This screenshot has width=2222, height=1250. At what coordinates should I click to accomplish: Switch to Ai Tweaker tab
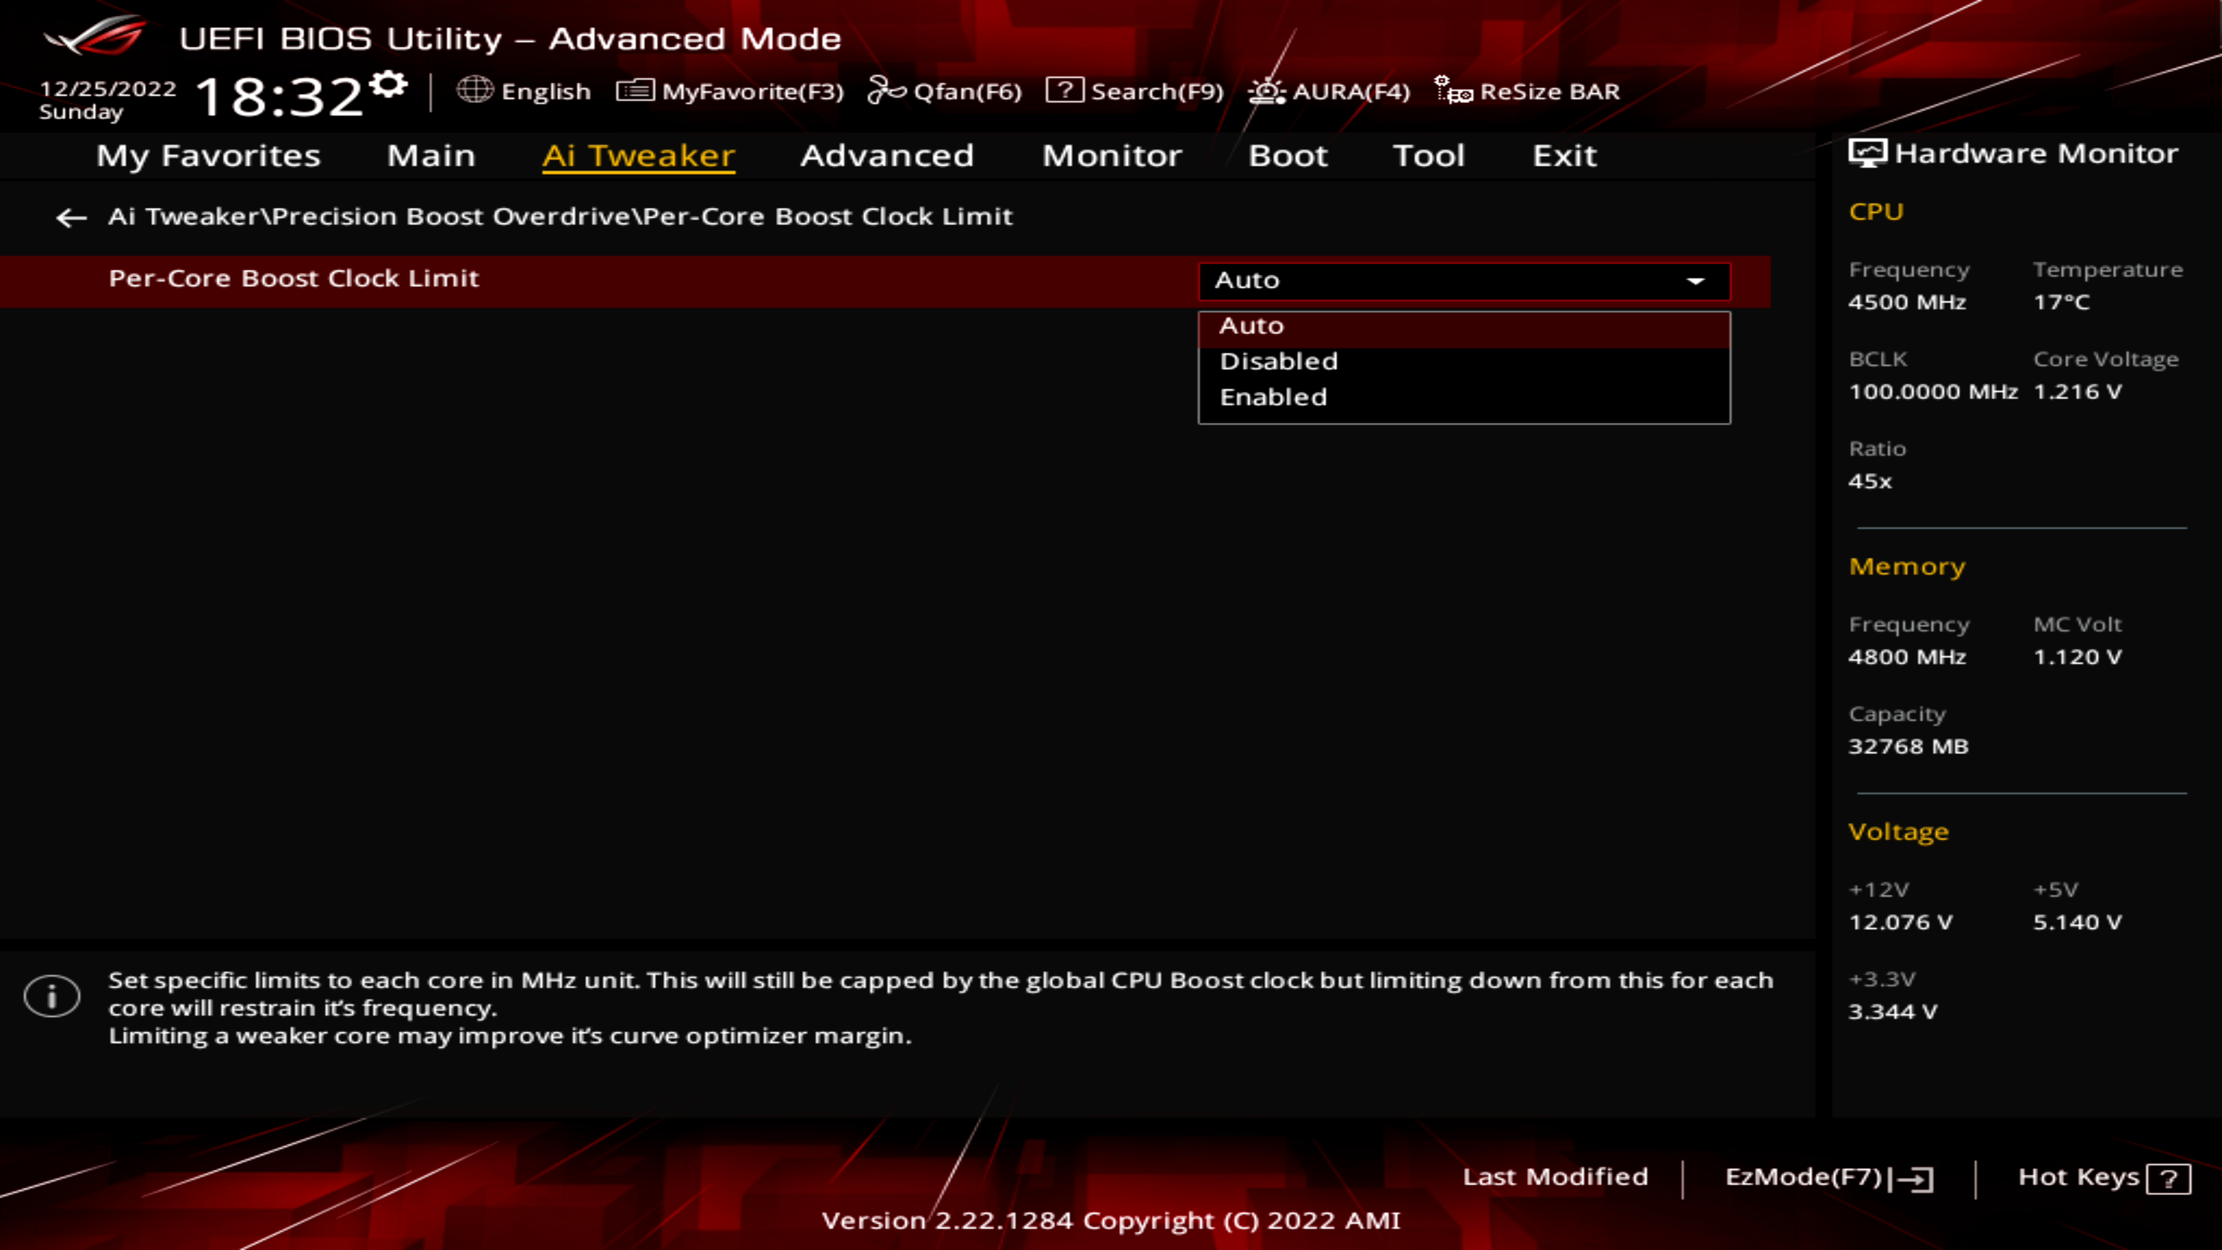coord(638,154)
